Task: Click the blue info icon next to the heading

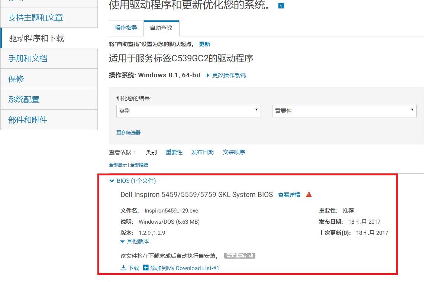Action: coord(281,6)
